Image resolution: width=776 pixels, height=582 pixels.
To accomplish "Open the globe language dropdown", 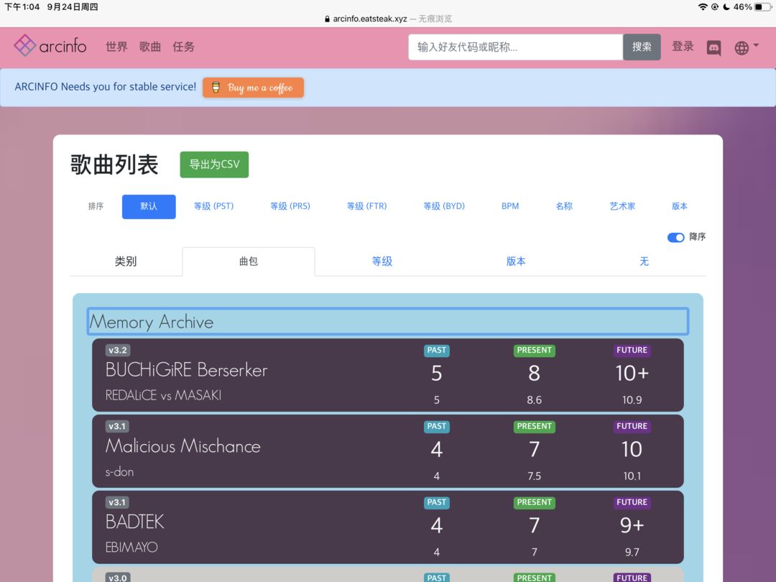I will (747, 47).
